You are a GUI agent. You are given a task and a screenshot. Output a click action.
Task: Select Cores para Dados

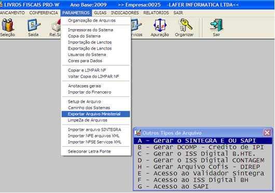point(96,61)
